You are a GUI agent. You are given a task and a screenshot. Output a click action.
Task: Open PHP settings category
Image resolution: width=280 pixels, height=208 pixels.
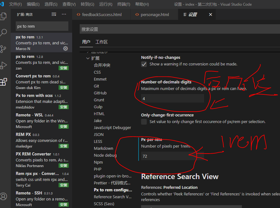(x=98, y=169)
